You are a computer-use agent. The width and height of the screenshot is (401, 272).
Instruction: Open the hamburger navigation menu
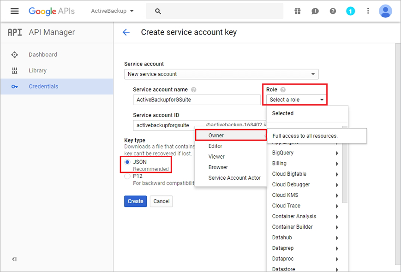coord(15,11)
